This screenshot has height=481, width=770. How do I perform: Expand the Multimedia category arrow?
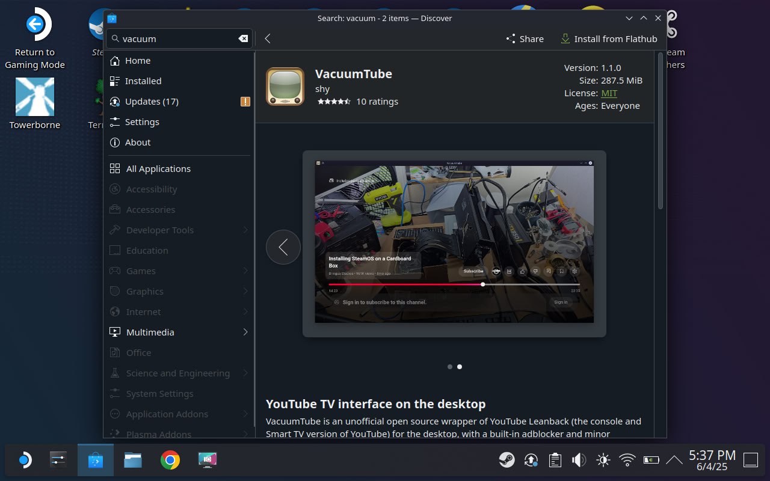click(245, 332)
